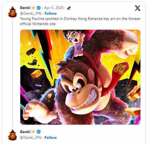Open the bottom Genki profile avatar

(12, 135)
